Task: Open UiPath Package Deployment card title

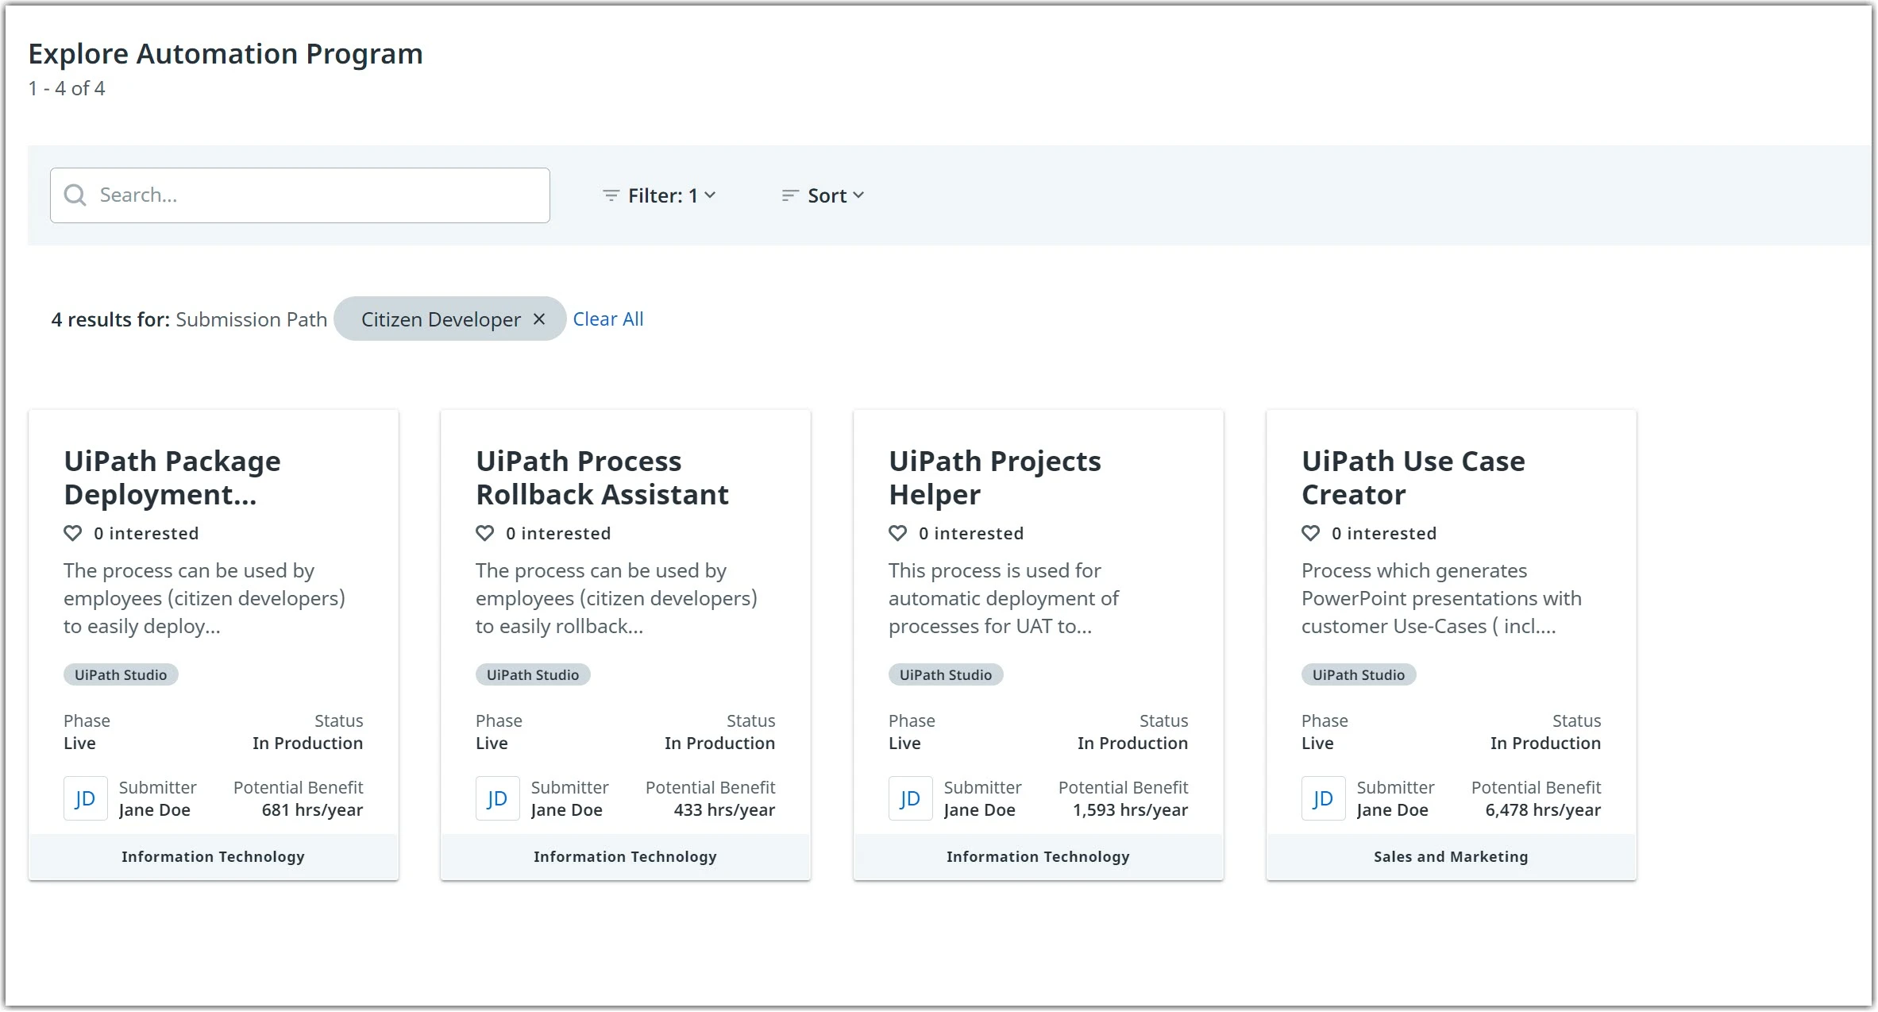Action: [x=172, y=477]
